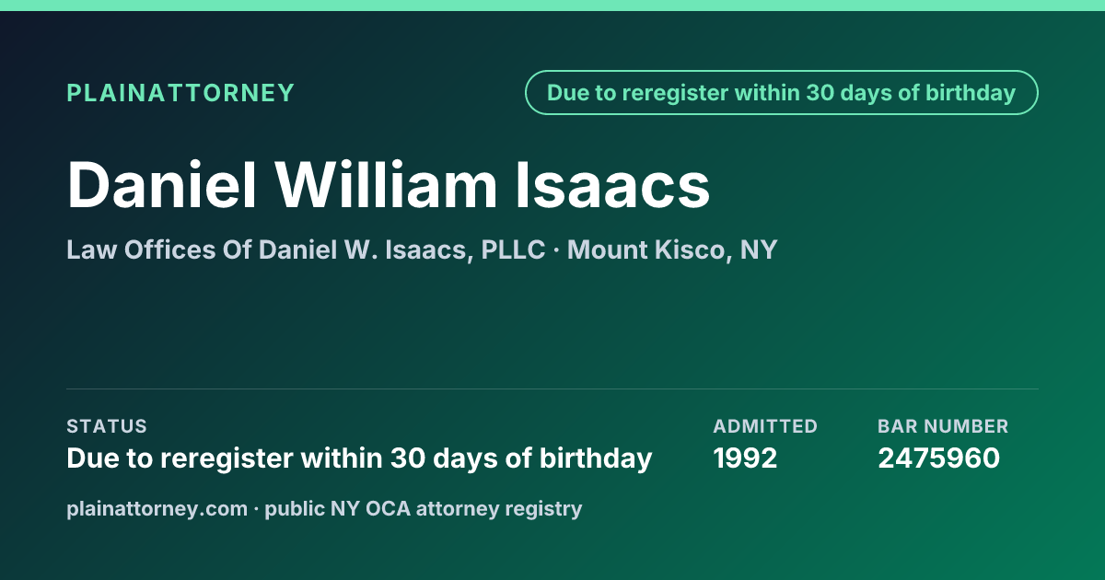Select the bar number 2475960
1105x580 pixels.
938,458
